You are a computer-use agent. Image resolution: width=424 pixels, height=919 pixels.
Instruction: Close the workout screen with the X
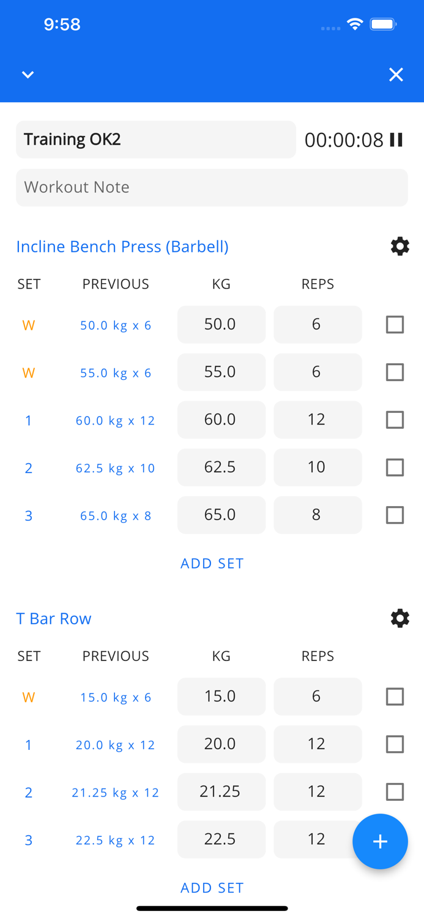pos(396,74)
